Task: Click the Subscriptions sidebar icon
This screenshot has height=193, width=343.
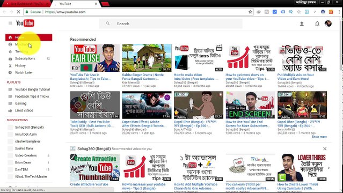Action: pyautogui.click(x=10, y=58)
